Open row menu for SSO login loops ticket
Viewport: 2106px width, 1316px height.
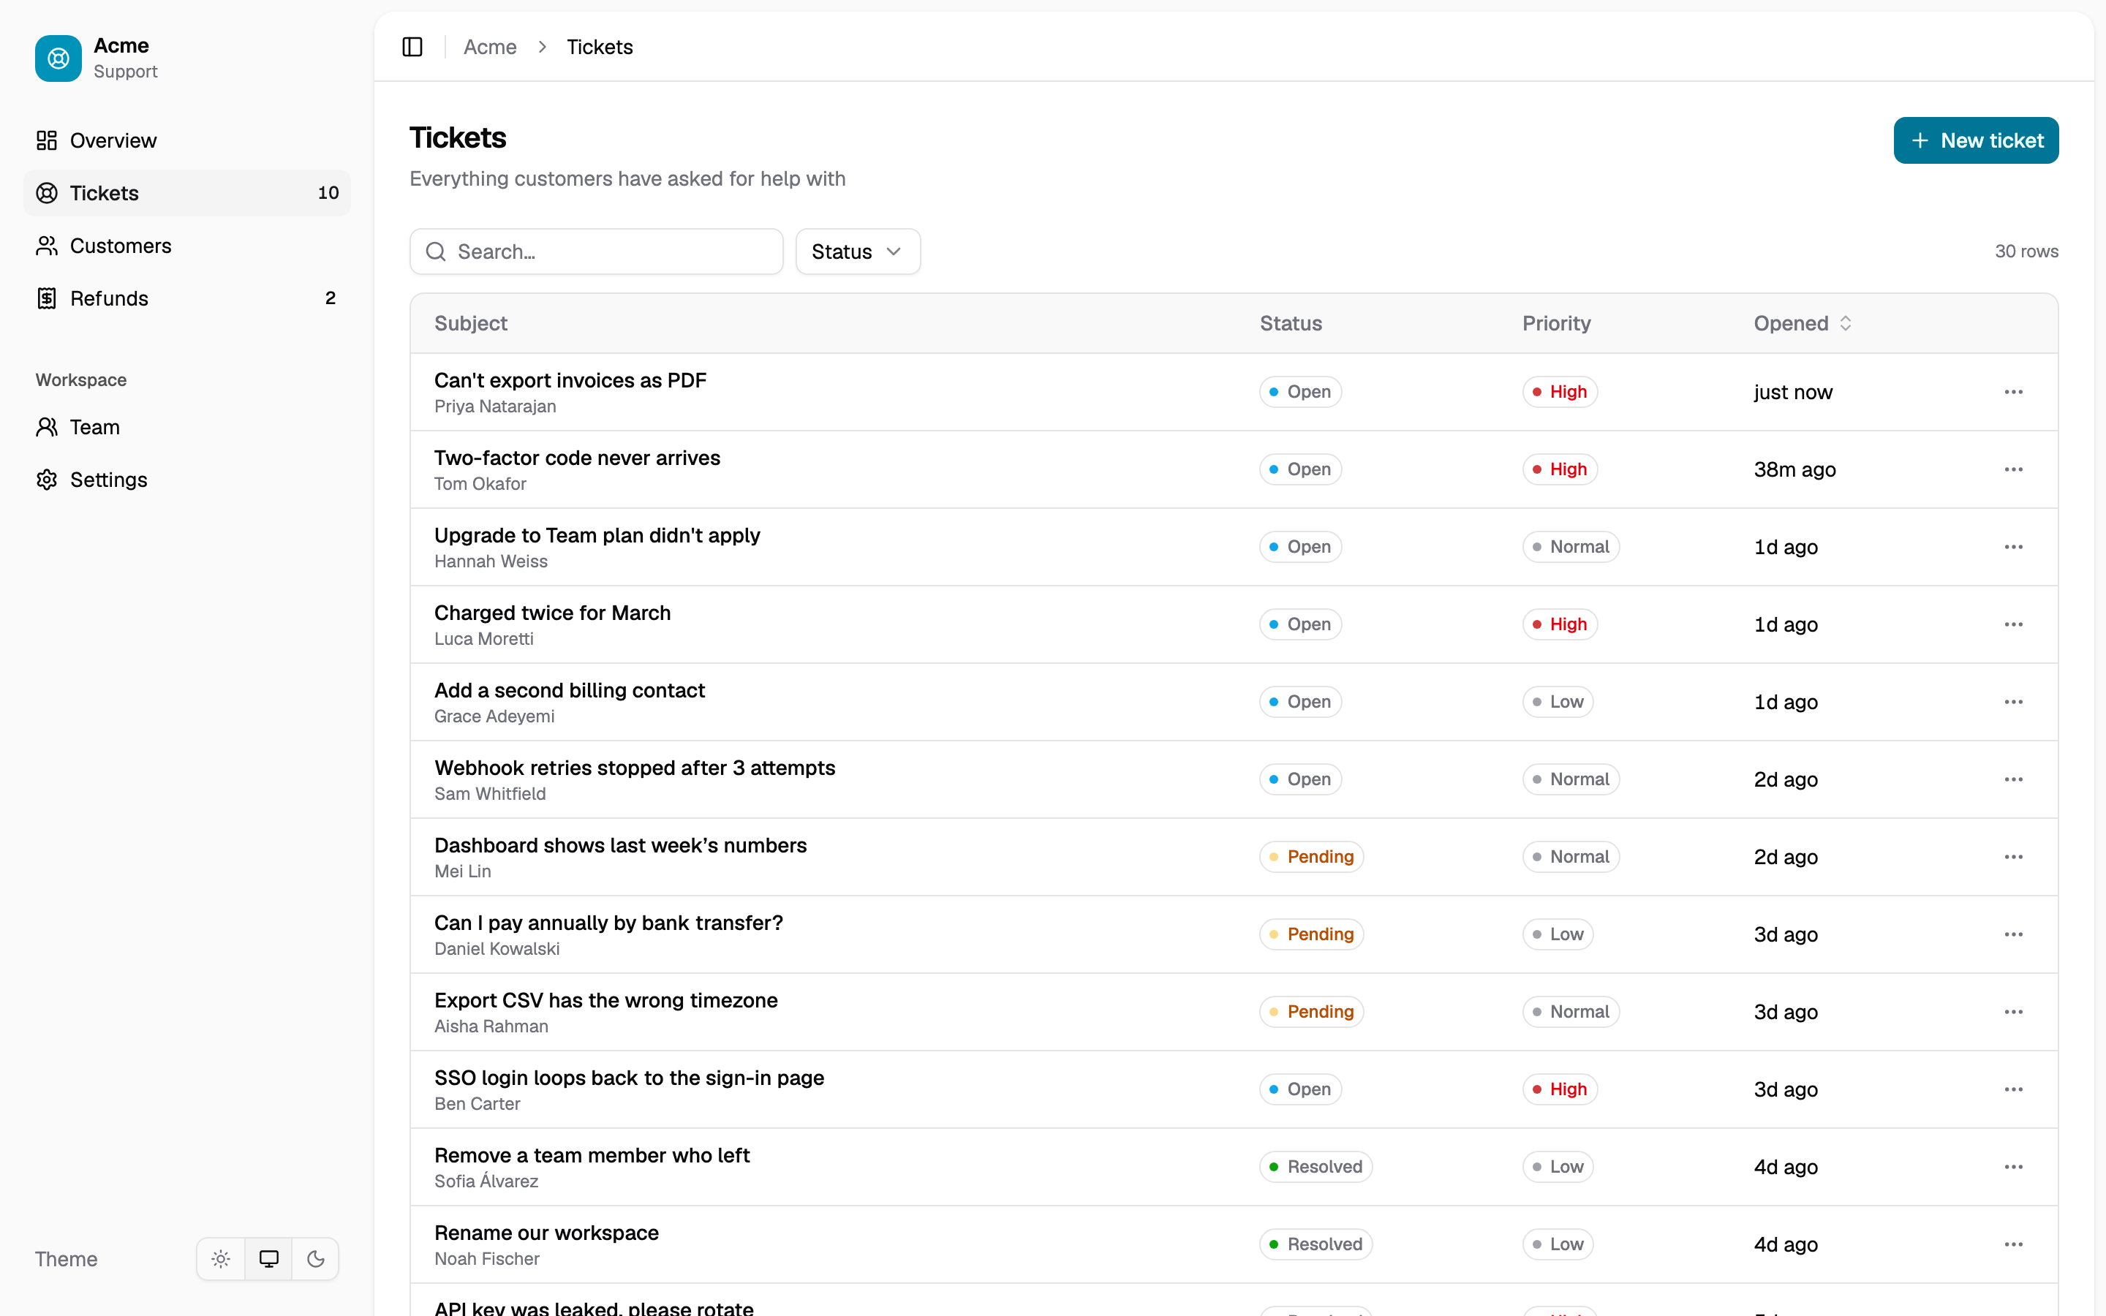2013,1089
